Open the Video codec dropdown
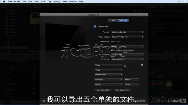 [x=127, y=37]
